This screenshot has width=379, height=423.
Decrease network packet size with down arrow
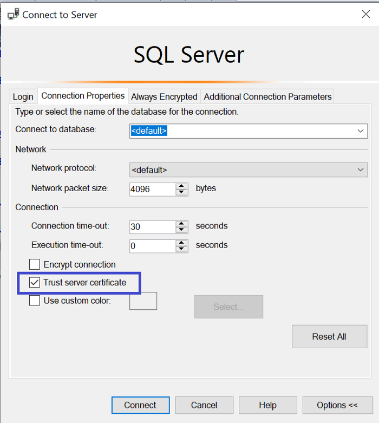pyautogui.click(x=181, y=192)
